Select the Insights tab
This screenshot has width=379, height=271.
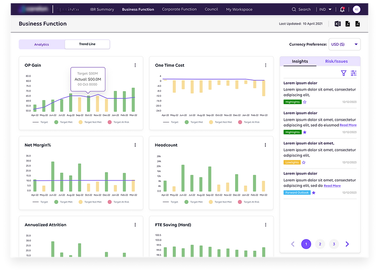click(300, 61)
